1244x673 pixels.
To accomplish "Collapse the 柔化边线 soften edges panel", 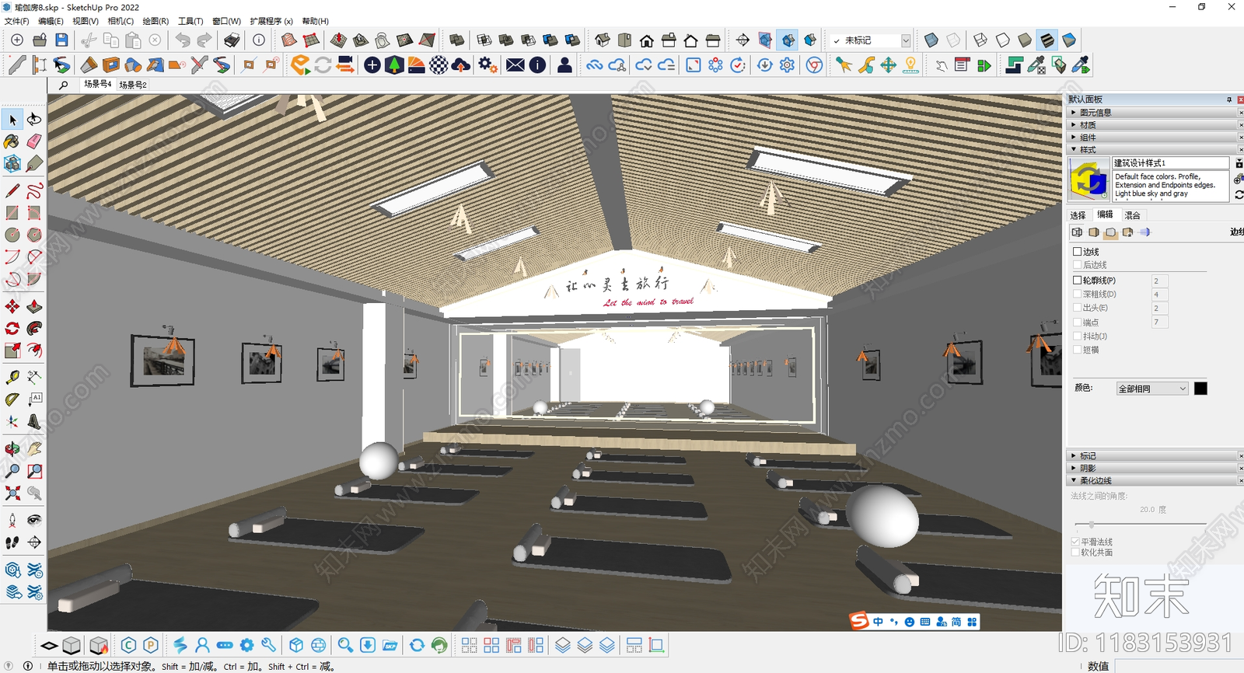I will tap(1154, 481).
